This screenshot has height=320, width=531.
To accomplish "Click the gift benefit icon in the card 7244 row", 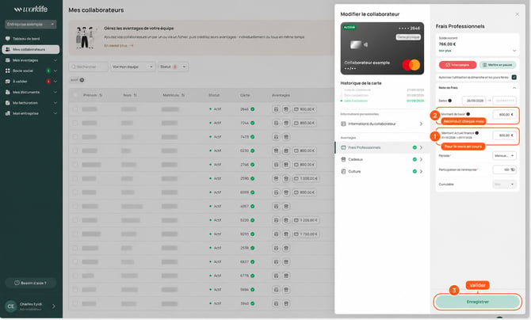I will tap(286, 123).
